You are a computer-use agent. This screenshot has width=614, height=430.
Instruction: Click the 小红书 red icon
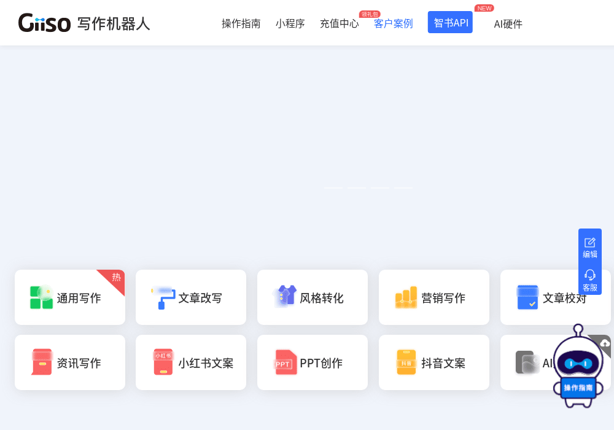tap(163, 362)
